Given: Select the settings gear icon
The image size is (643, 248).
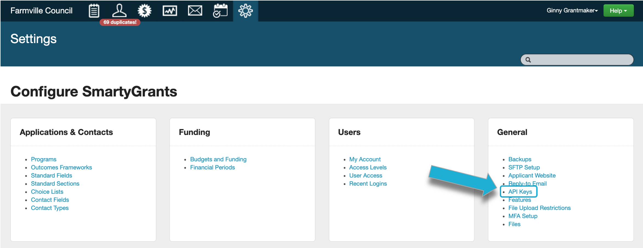Looking at the screenshot, I should (x=245, y=11).
